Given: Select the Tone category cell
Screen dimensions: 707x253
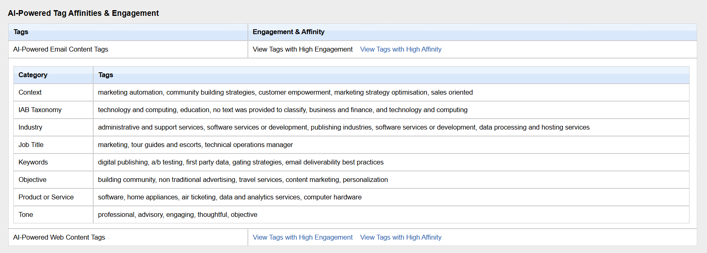Looking at the screenshot, I should point(26,214).
